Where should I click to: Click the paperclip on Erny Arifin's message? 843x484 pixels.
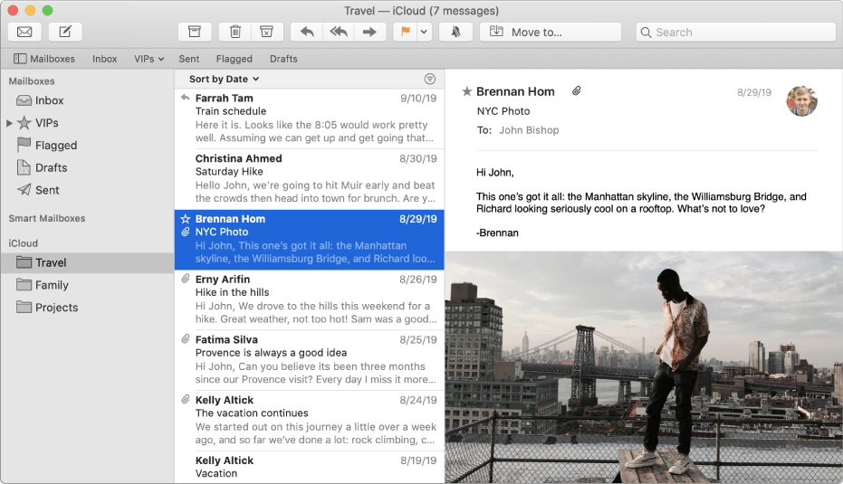tap(186, 279)
